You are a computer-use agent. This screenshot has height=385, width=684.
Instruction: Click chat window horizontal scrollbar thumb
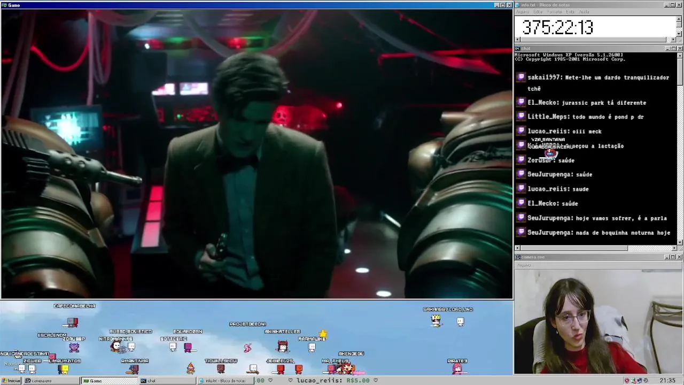574,248
